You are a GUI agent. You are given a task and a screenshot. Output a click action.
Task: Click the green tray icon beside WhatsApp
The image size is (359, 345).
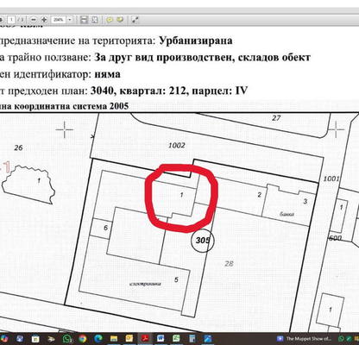pos(349,339)
